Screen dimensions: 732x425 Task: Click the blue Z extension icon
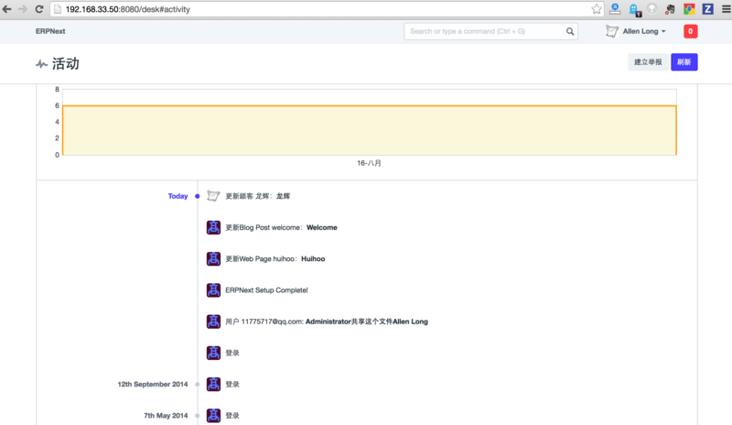[x=707, y=9]
